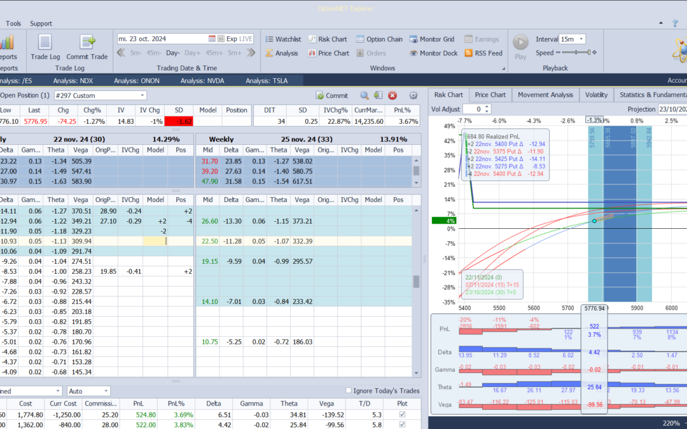687x429 pixels.
Task: Open the calendar date picker icon
Action: coord(212,39)
